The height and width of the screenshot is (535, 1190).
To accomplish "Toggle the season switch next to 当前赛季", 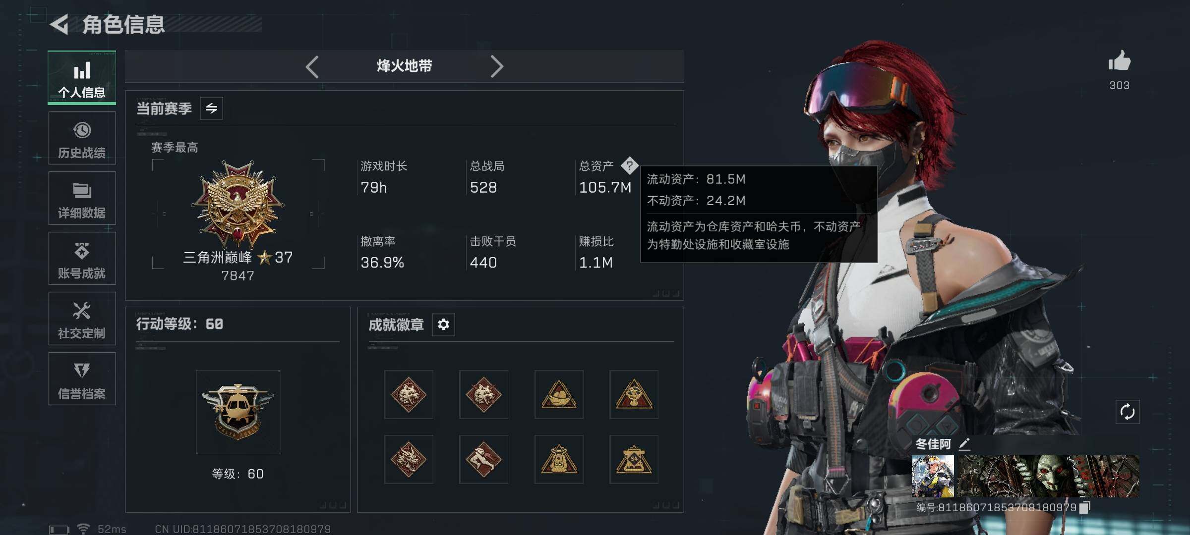I will pos(211,108).
